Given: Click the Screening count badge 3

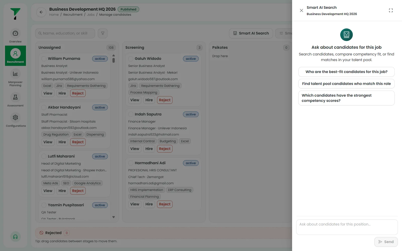Looking at the screenshot, I should (199, 47).
